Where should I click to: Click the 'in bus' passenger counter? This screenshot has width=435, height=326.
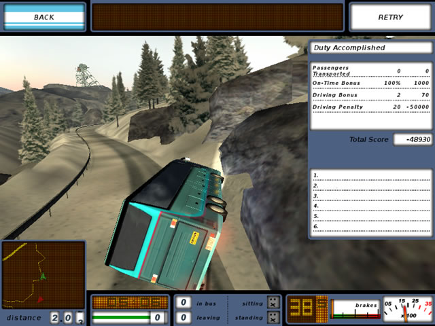click(x=183, y=303)
